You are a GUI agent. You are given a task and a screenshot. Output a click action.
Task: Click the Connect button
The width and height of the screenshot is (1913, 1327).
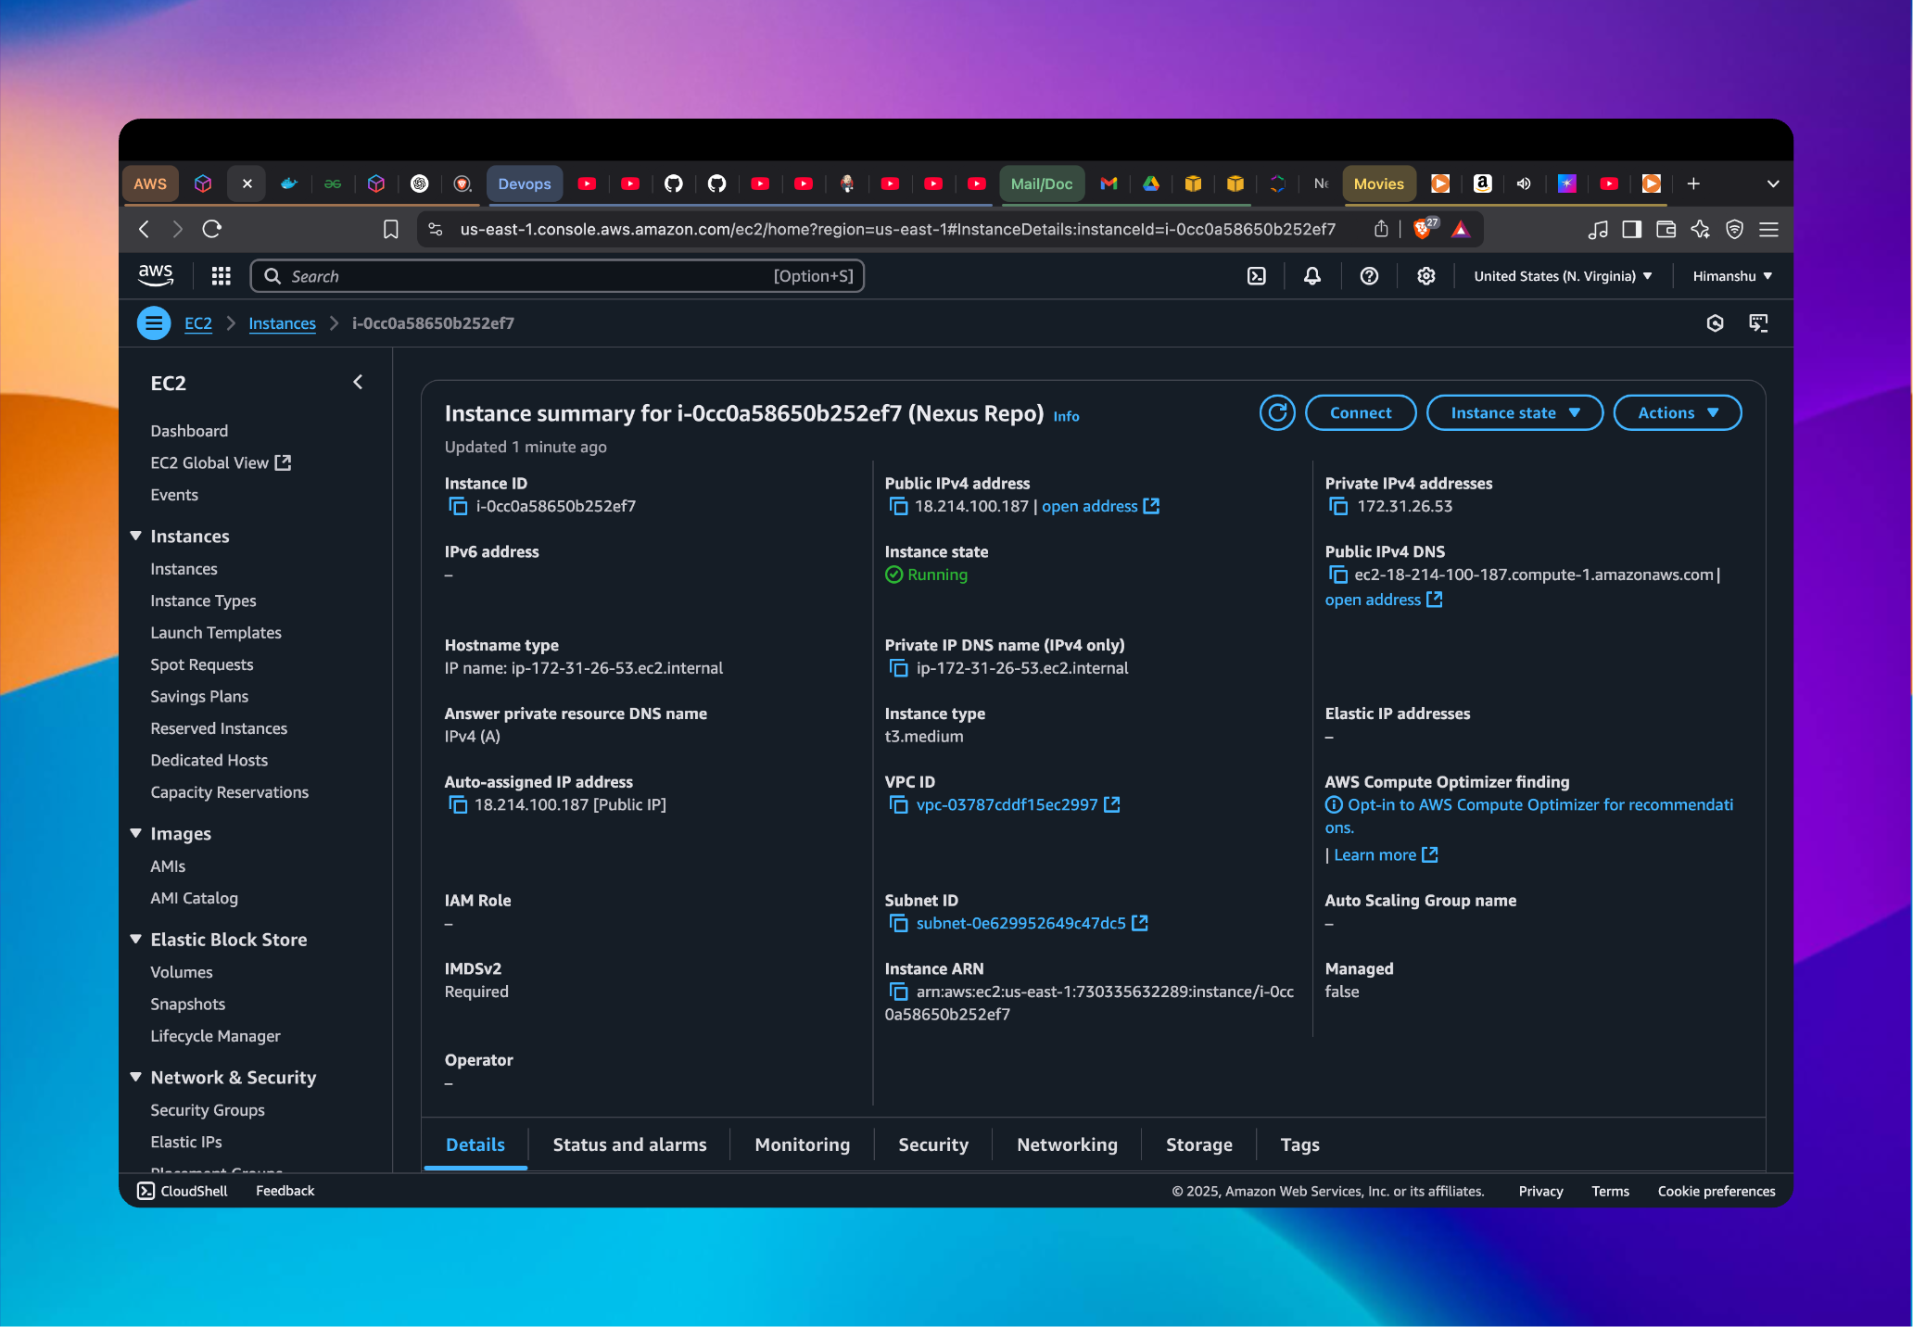1361,412
